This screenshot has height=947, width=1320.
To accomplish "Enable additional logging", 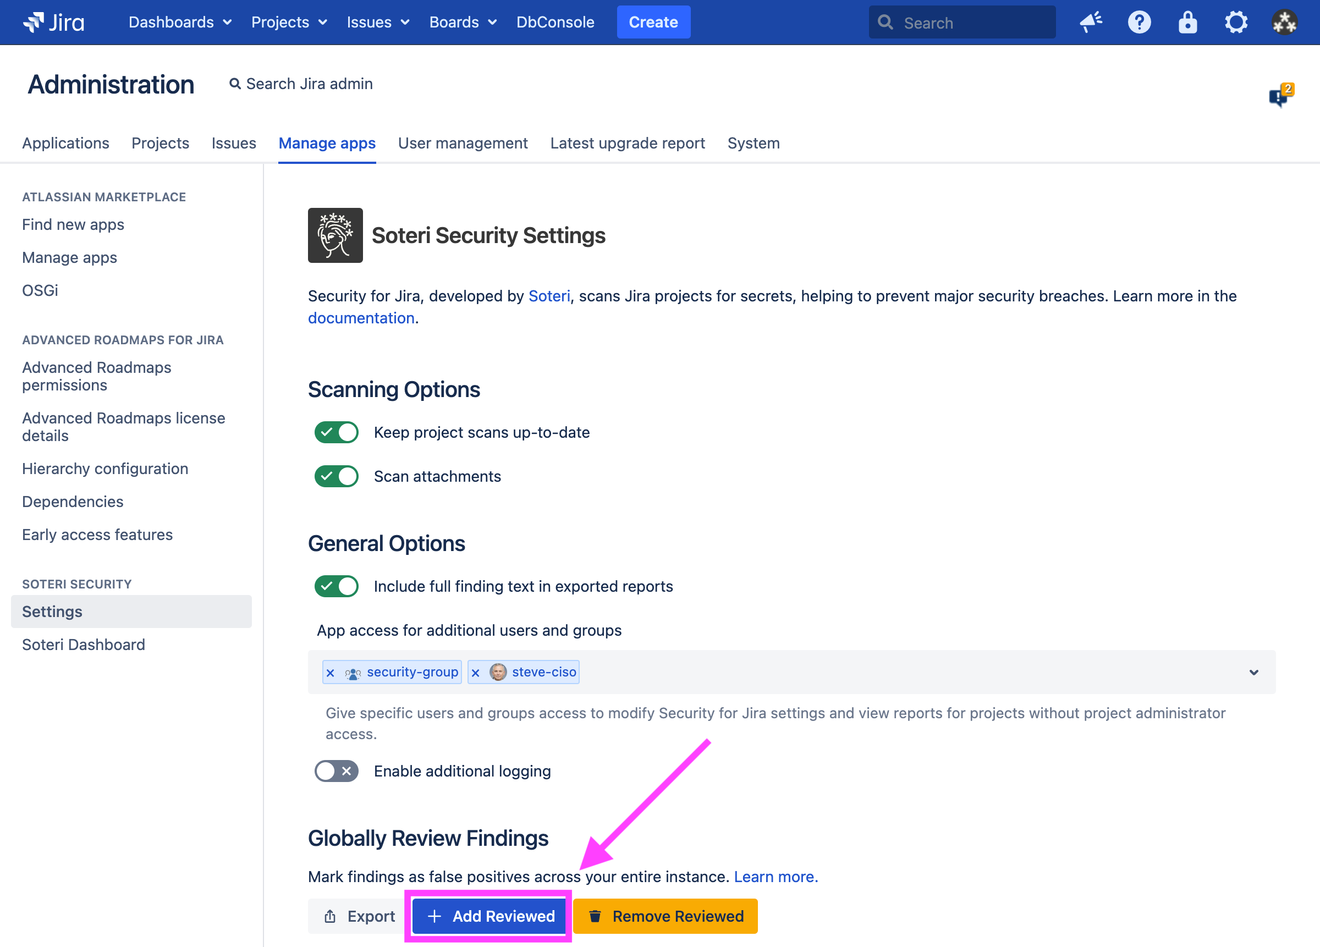I will click(337, 770).
